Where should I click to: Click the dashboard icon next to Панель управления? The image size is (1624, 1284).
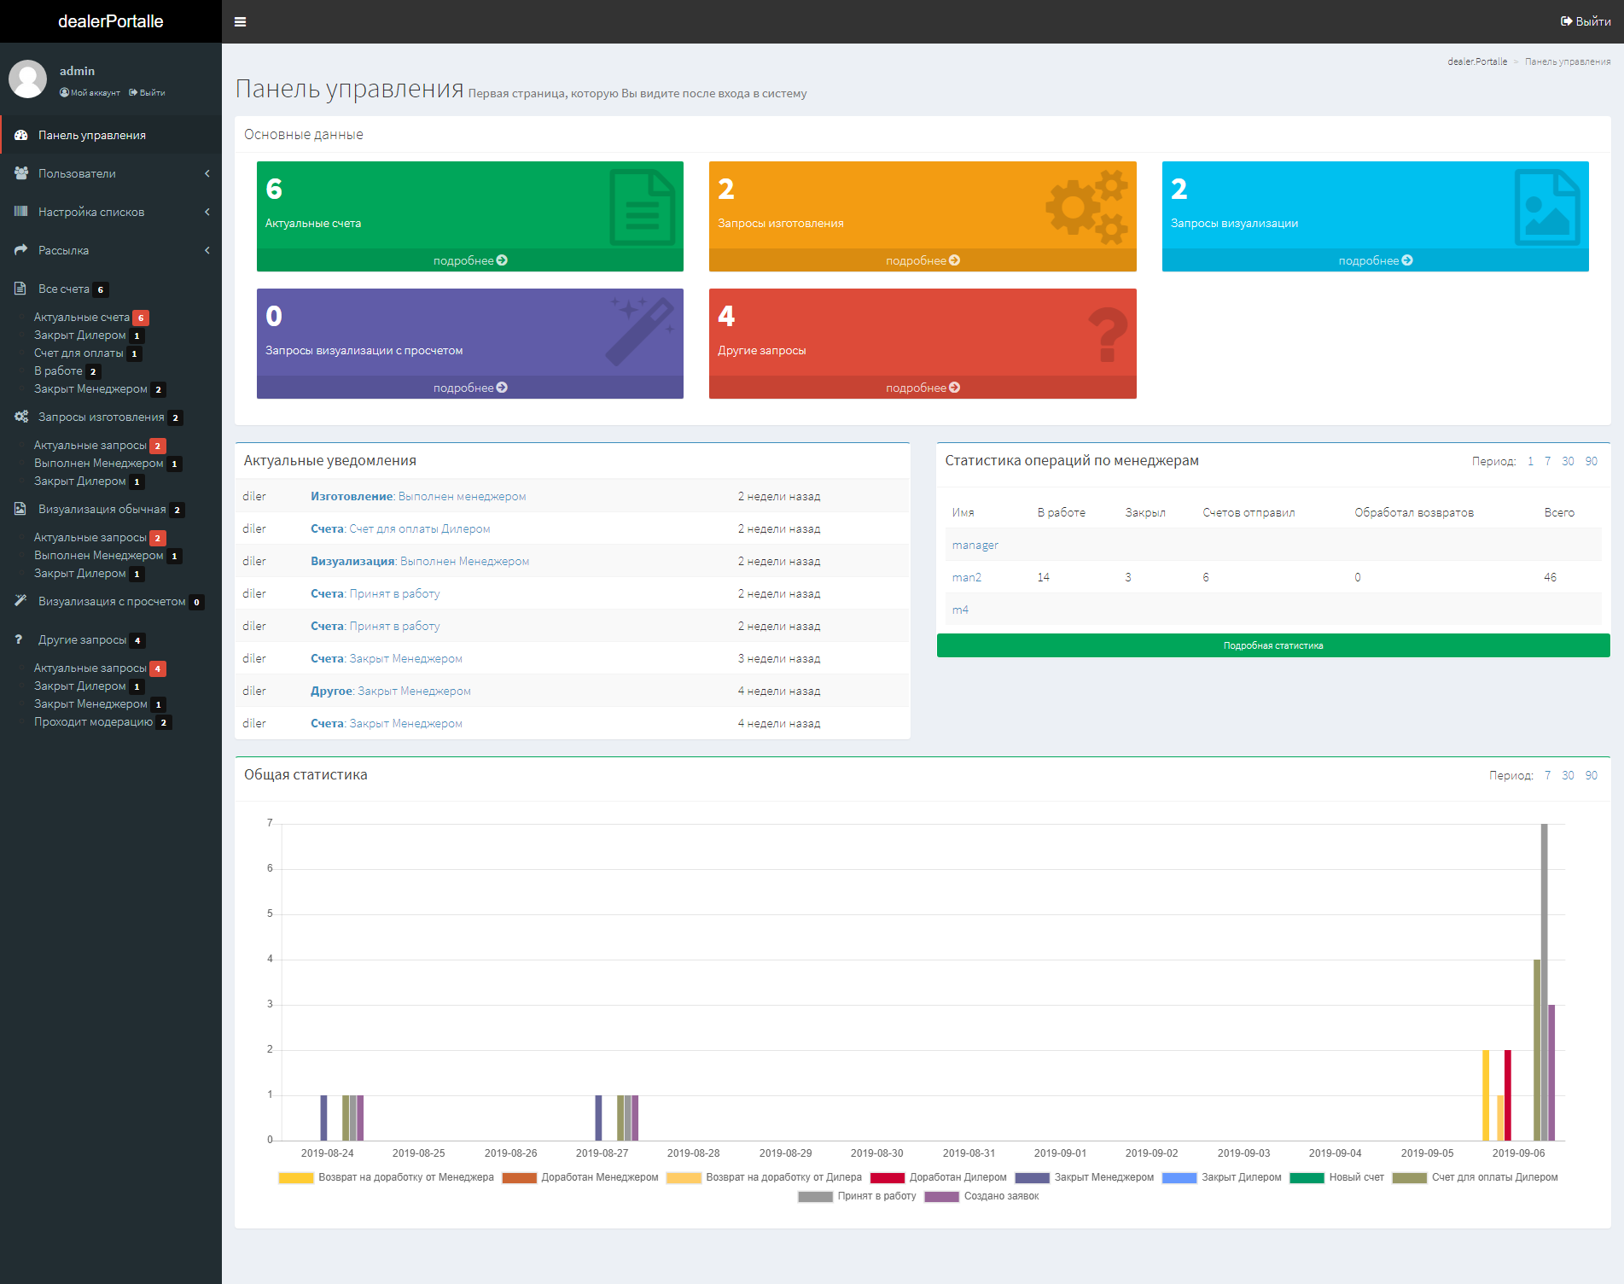(21, 135)
